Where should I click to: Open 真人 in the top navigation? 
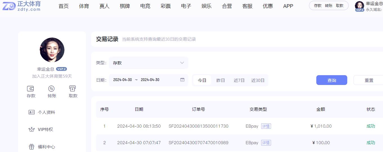tap(104, 6)
